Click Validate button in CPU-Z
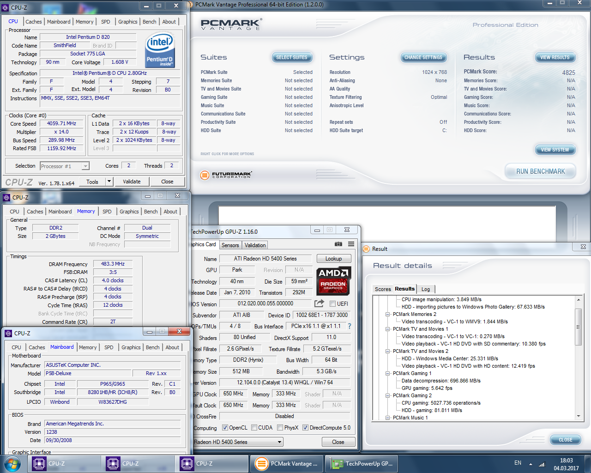The width and height of the screenshot is (591, 473). coord(132,182)
